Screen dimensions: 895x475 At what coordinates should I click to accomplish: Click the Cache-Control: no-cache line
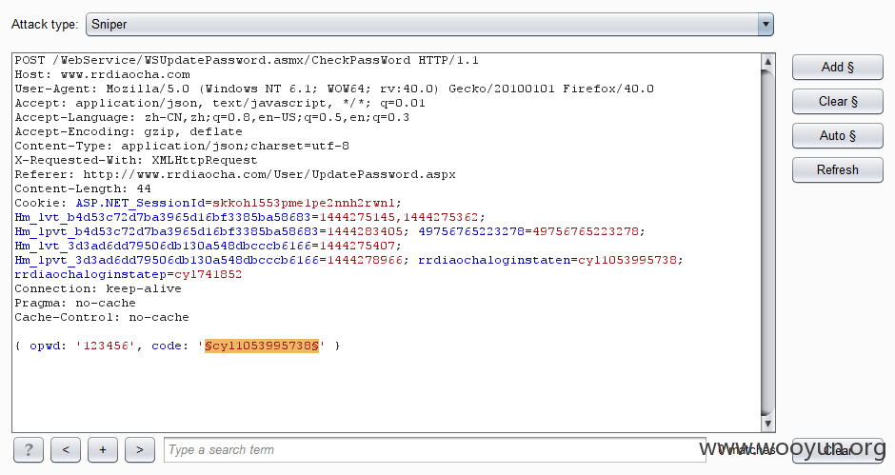coord(102,317)
